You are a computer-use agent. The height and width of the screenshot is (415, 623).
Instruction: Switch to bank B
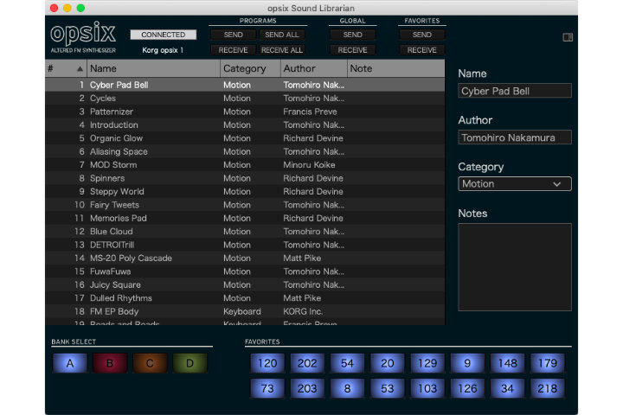point(110,364)
